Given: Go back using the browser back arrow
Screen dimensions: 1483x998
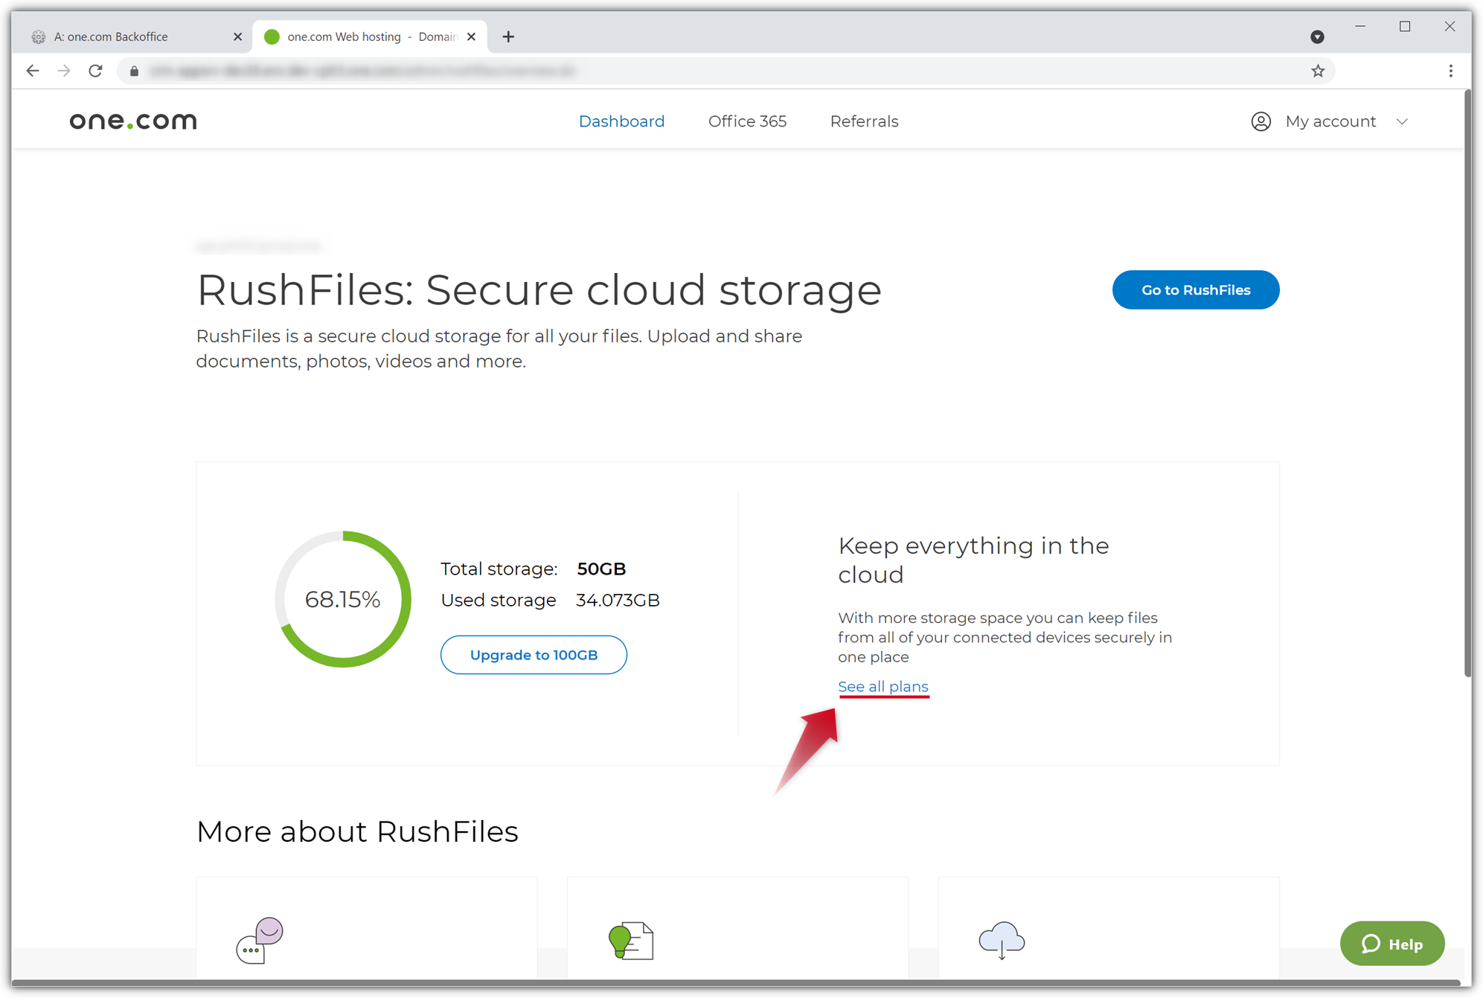Looking at the screenshot, I should [33, 71].
